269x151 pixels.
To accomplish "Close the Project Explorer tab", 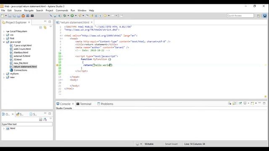I will point(29,22).
